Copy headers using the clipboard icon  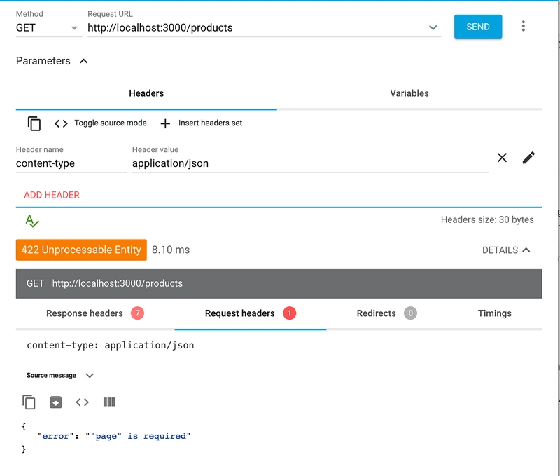click(34, 124)
